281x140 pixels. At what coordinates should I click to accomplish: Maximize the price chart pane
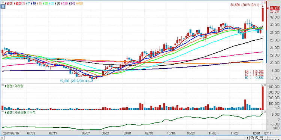[x=265, y=3]
